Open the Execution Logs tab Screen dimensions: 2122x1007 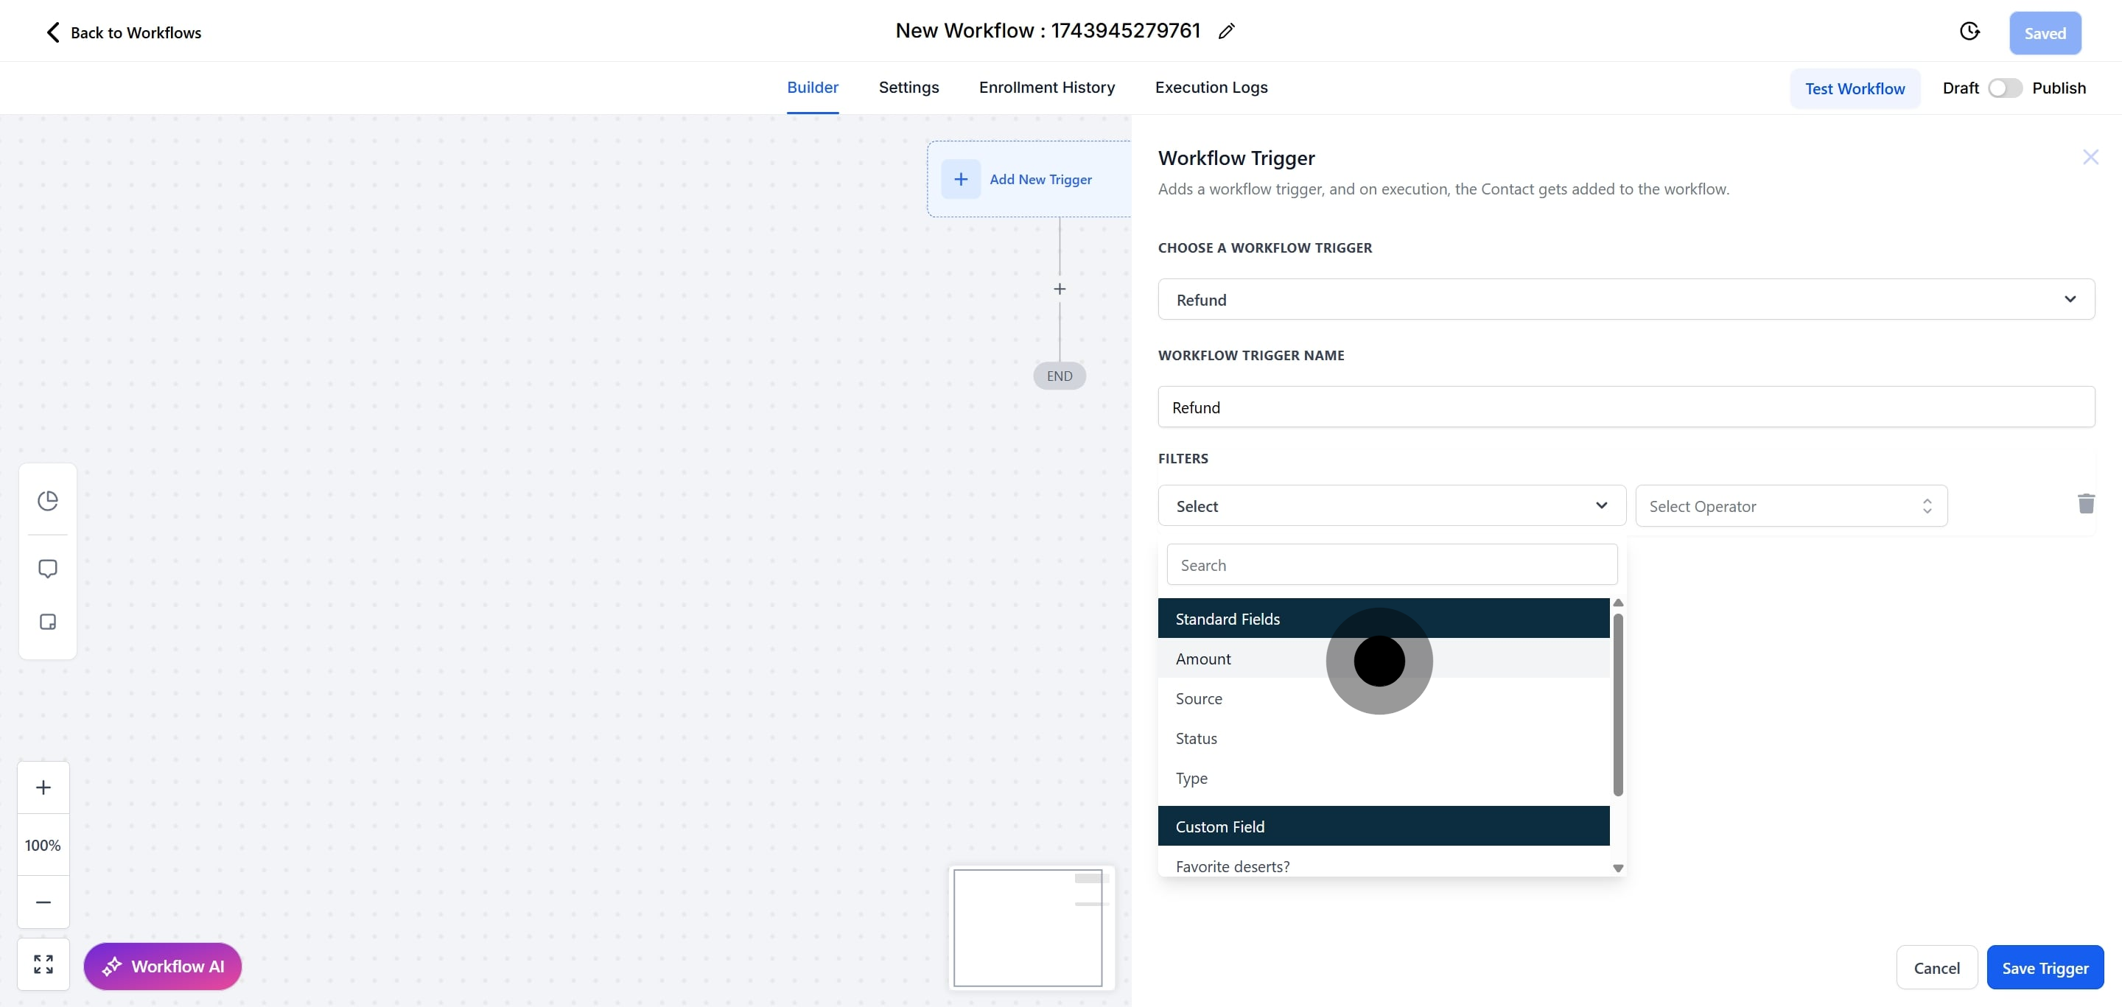coord(1211,87)
